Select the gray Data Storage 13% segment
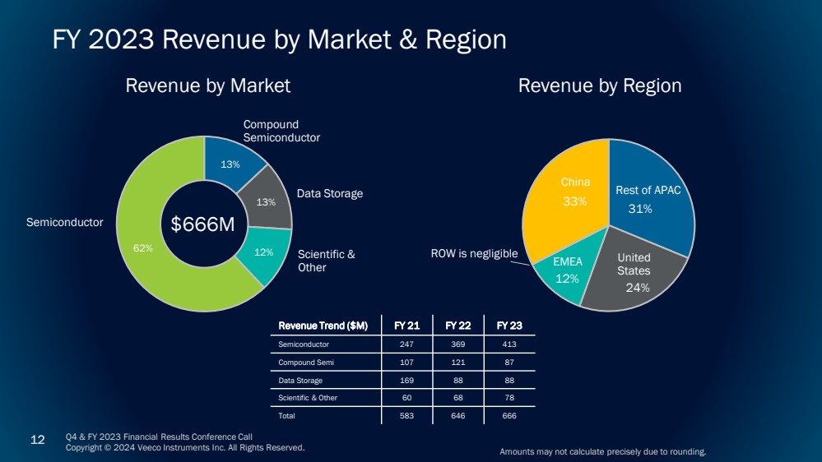Screen dimensions: 822x462 pyautogui.click(x=267, y=201)
